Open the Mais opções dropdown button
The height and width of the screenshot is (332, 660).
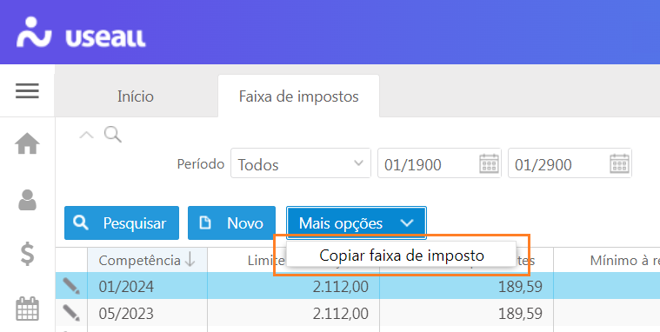tap(357, 223)
